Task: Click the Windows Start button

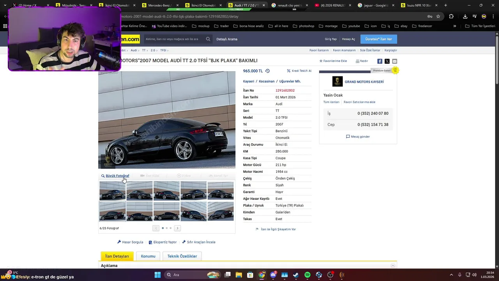Action: tap(157, 275)
